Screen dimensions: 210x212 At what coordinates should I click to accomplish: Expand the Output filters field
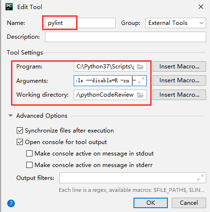click(x=200, y=178)
